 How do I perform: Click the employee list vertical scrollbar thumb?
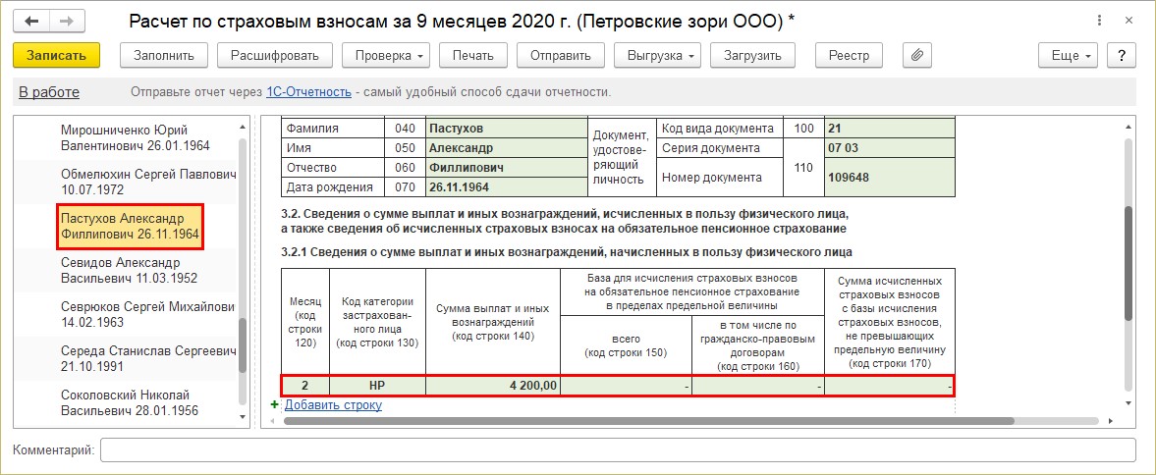pos(242,347)
